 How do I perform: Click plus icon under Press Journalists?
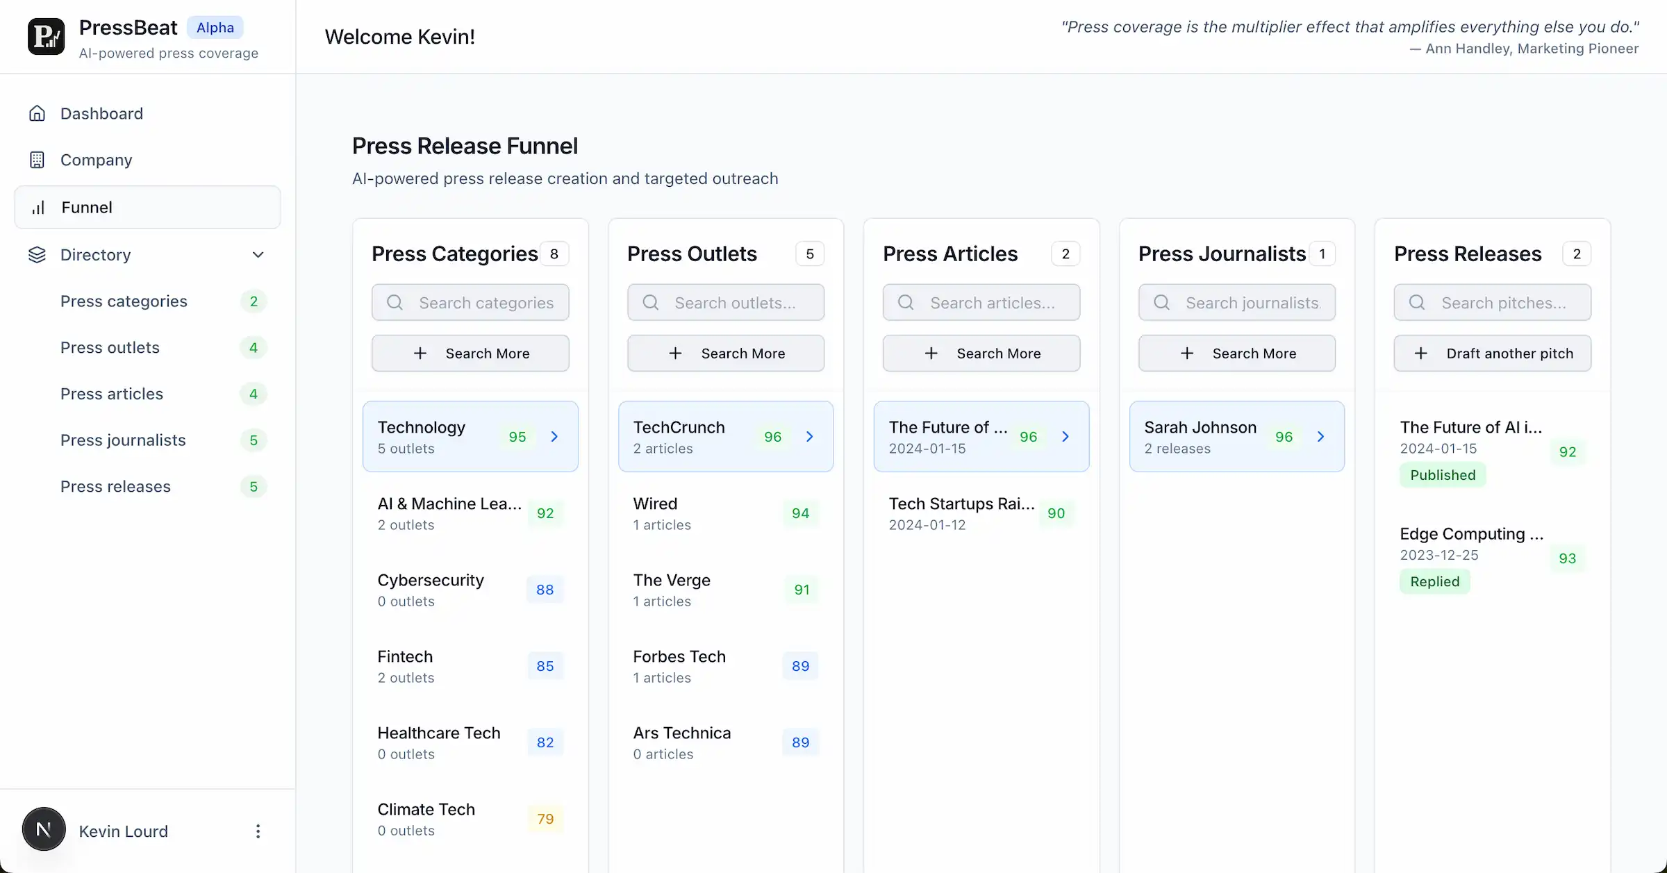[1187, 354]
